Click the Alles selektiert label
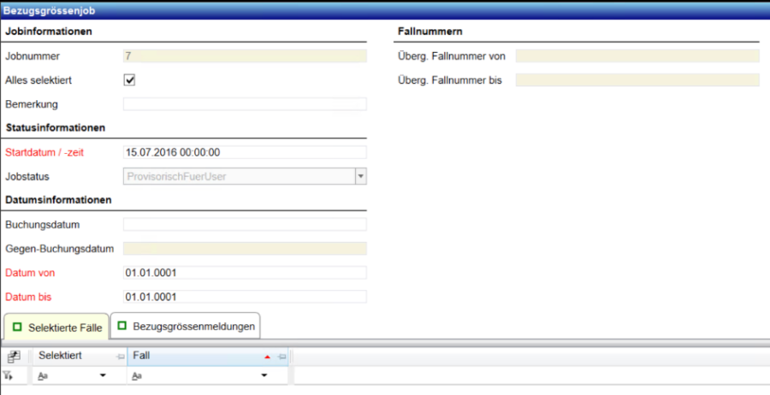The image size is (770, 395). coord(38,80)
